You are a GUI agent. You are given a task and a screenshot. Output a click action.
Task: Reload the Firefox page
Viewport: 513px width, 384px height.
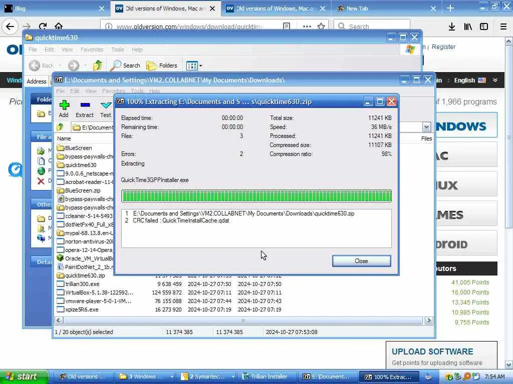[x=43, y=26]
